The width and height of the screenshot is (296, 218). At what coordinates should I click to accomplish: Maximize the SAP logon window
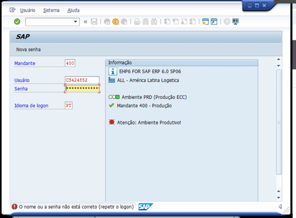tap(257, 5)
